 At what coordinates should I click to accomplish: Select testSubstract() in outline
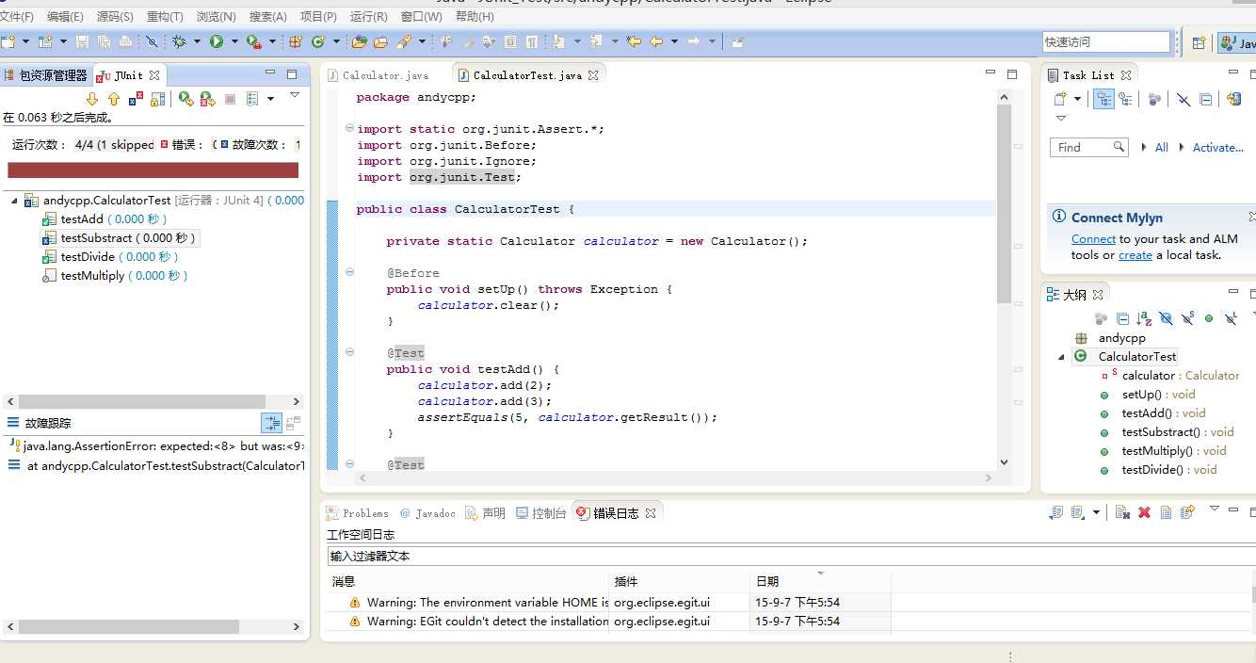point(1167,432)
